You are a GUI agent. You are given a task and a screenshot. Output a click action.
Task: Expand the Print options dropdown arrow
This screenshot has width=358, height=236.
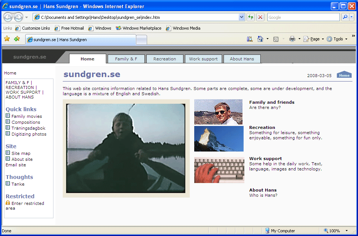[299, 39]
